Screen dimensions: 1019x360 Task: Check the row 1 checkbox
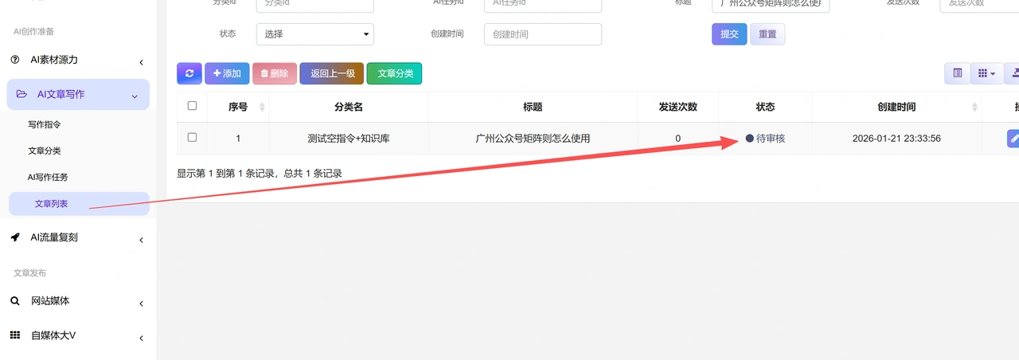(192, 138)
